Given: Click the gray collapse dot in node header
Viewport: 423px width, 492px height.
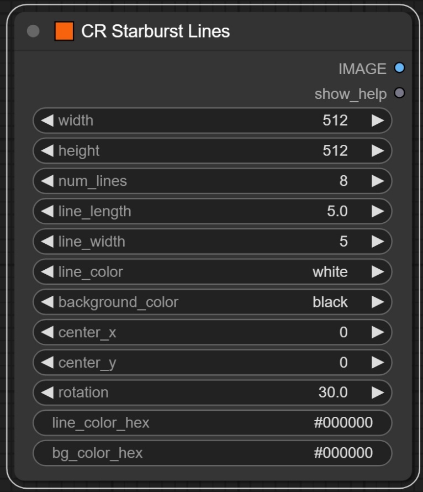Looking at the screenshot, I should [x=33, y=32].
